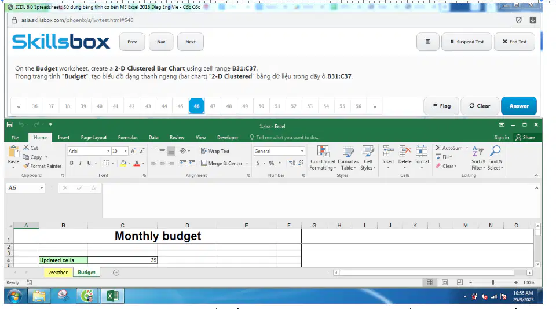Viewport: 556px width, 309px height.
Task: Open the Merge & Center dropdown arrow
Action: (x=247, y=163)
